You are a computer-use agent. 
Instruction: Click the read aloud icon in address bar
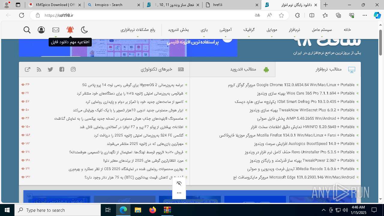click(269, 15)
